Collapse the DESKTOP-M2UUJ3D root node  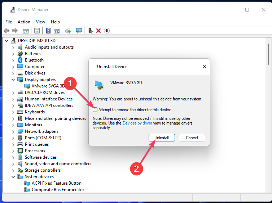click(6, 41)
